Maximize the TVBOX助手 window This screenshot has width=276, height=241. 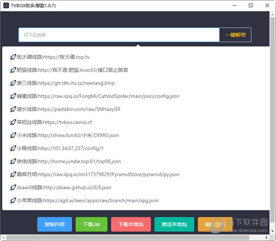pyautogui.click(x=251, y=6)
